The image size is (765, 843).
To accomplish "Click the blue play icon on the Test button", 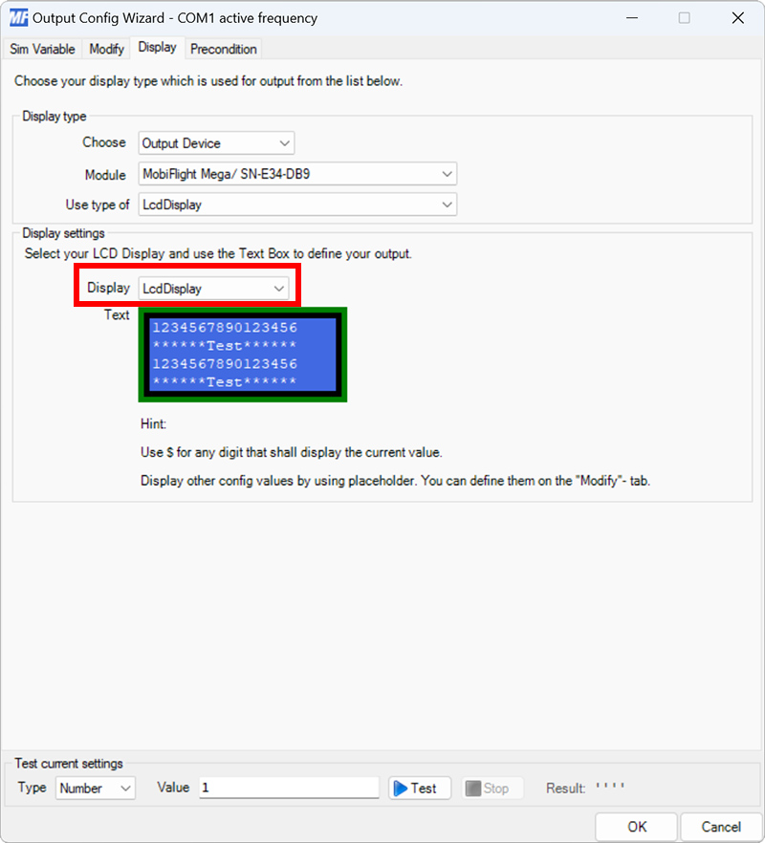I will tap(403, 788).
